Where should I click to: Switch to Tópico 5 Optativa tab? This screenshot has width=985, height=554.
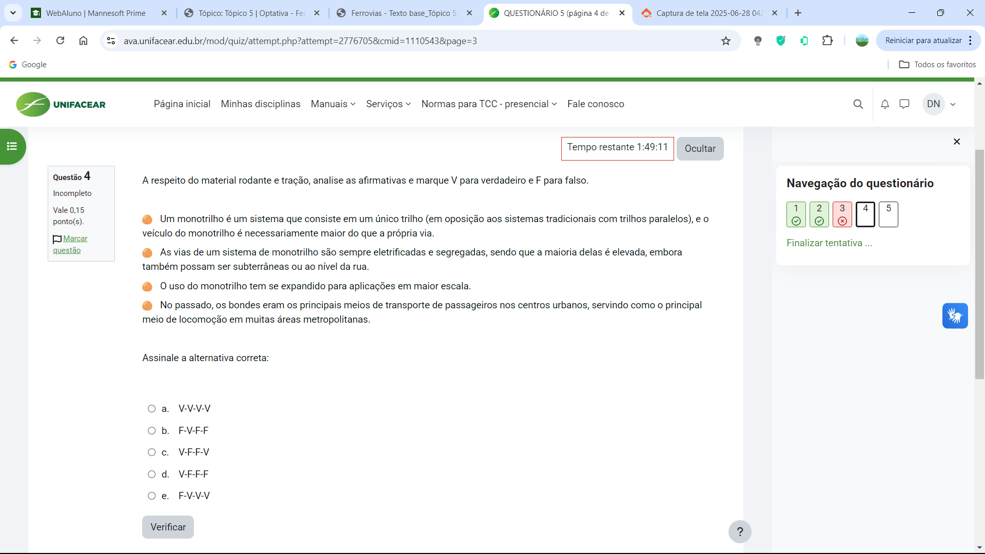coord(251,13)
